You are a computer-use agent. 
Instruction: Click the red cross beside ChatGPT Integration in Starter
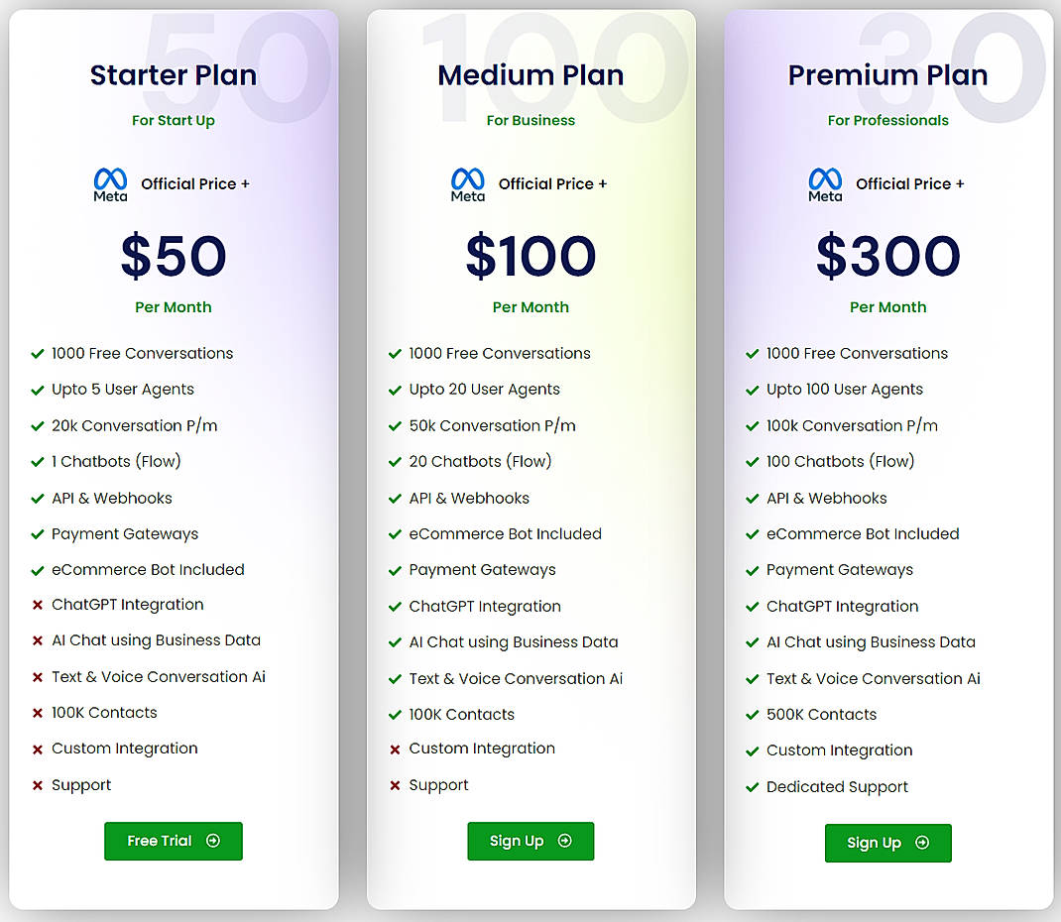(38, 605)
